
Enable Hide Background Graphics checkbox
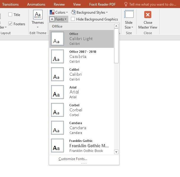tap(73, 19)
